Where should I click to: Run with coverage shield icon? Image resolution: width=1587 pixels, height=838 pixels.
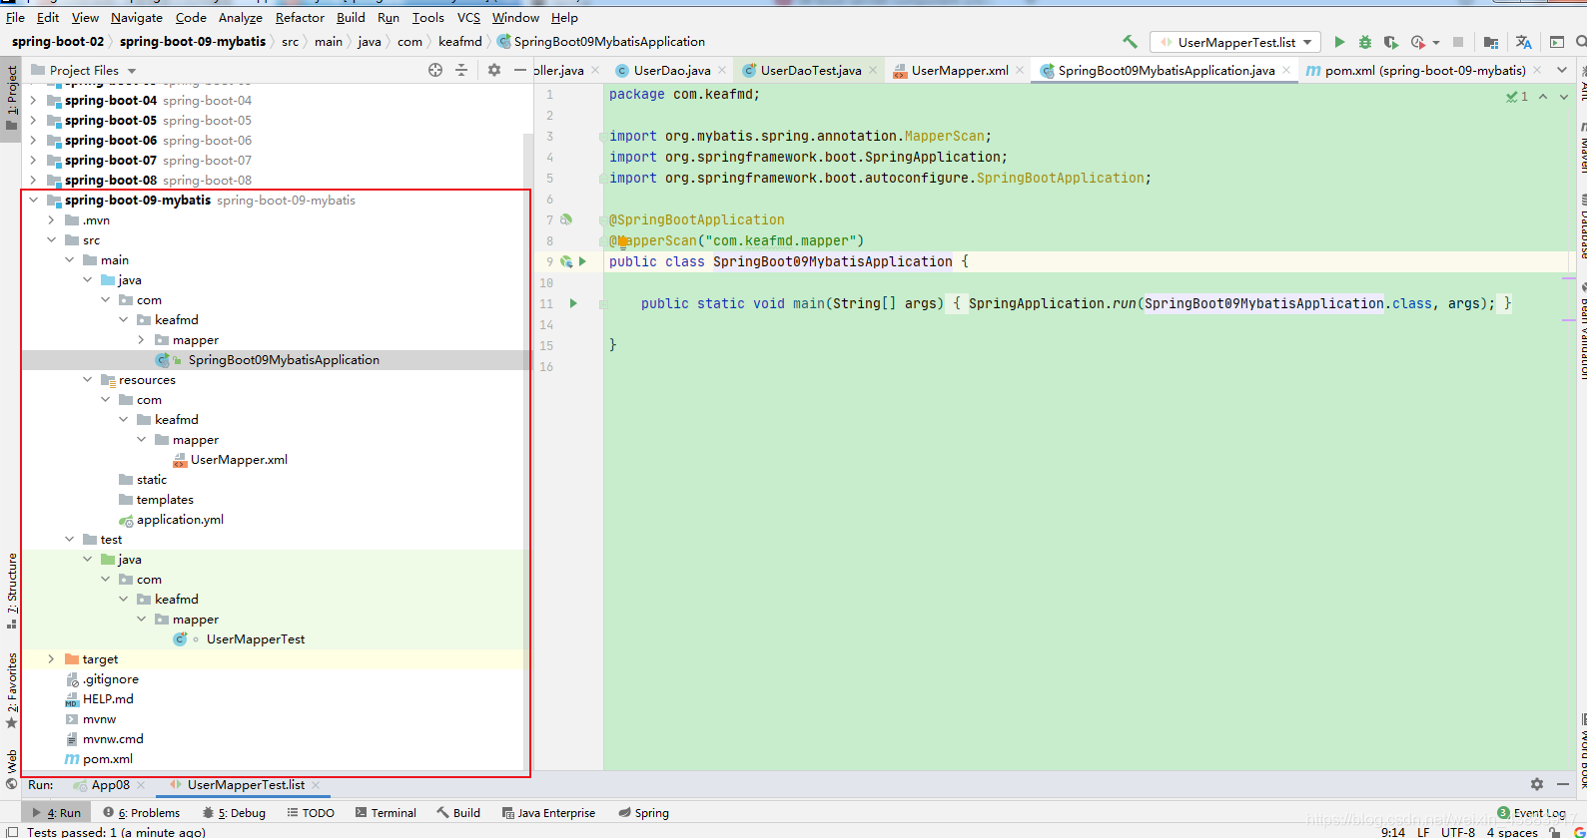coord(1390,42)
